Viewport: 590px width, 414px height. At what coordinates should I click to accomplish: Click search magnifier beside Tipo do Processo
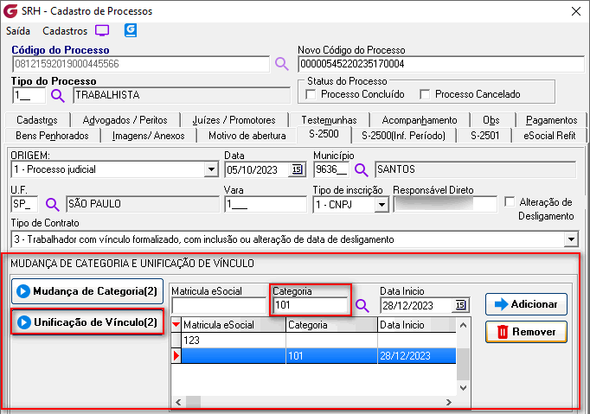(x=58, y=95)
